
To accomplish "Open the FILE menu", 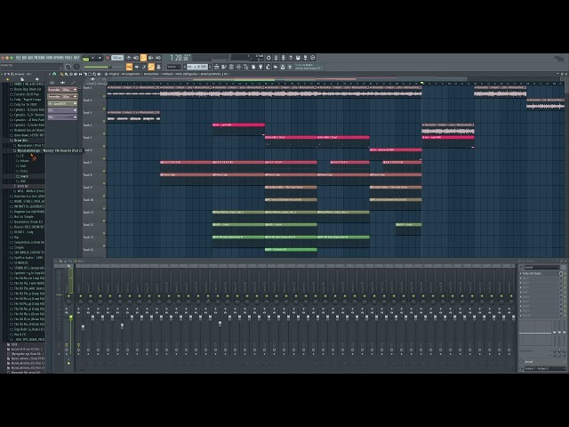I will tap(19, 58).
